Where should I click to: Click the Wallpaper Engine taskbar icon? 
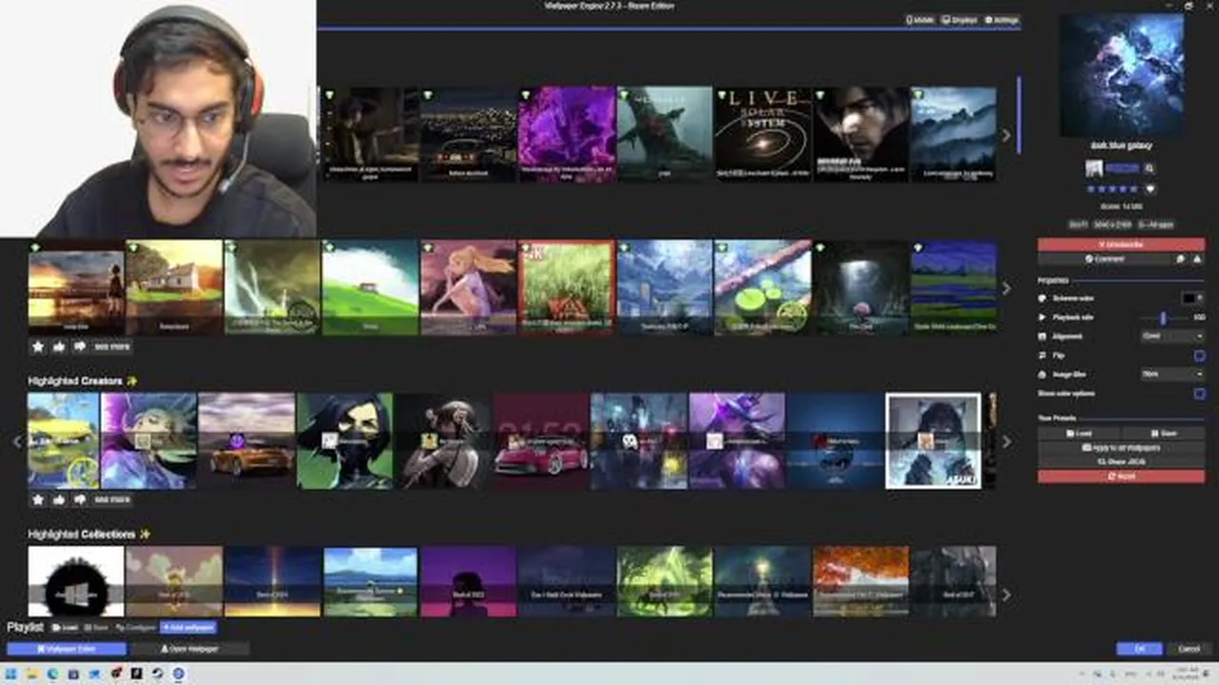[x=178, y=674]
